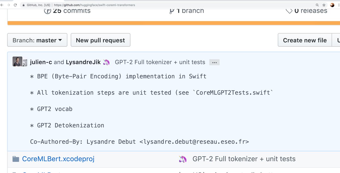The width and height of the screenshot is (340, 173).
Task: Open the Chrome profile avatar
Action: point(332,5)
